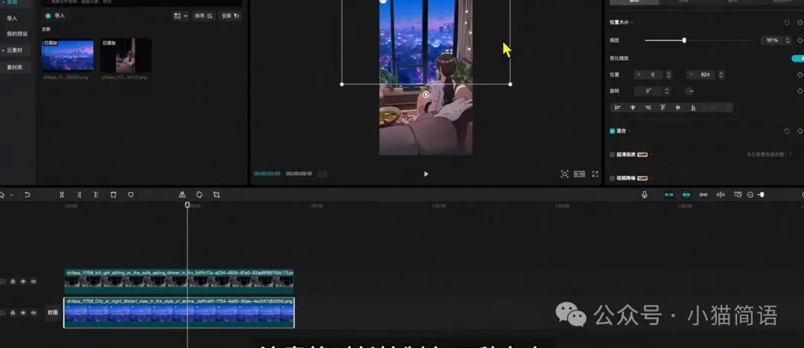
Task: Lock the upper video track
Action: coord(13,281)
